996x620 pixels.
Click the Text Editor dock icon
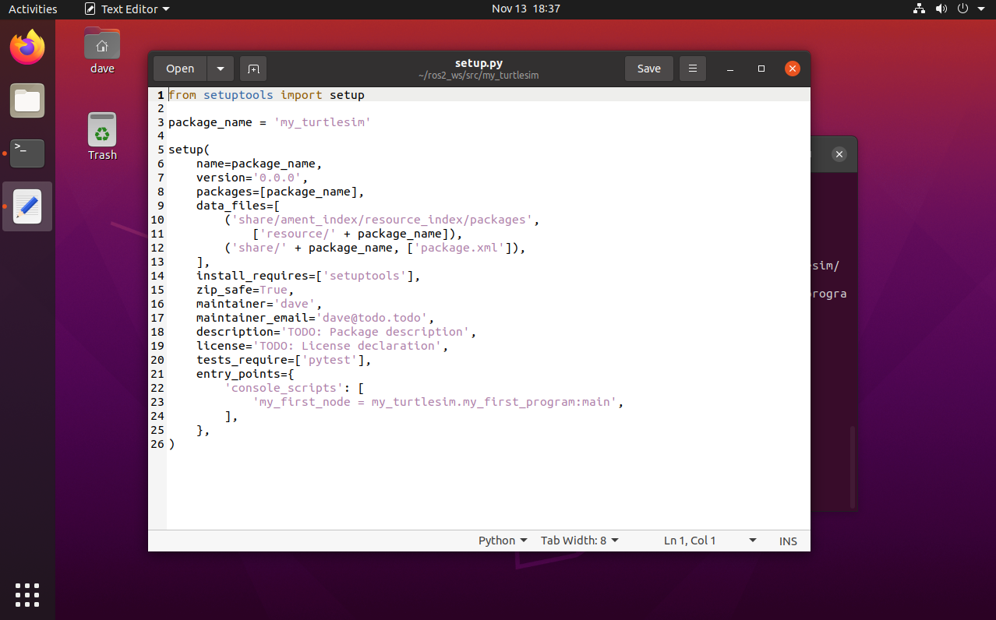(27, 206)
